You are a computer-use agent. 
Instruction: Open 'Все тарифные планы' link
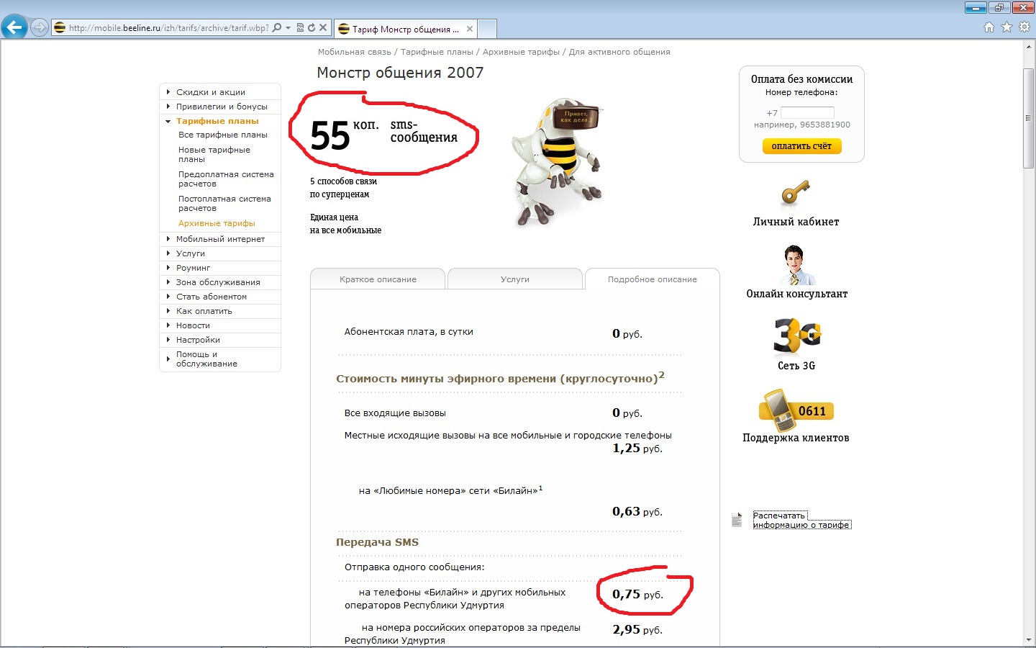(x=223, y=135)
